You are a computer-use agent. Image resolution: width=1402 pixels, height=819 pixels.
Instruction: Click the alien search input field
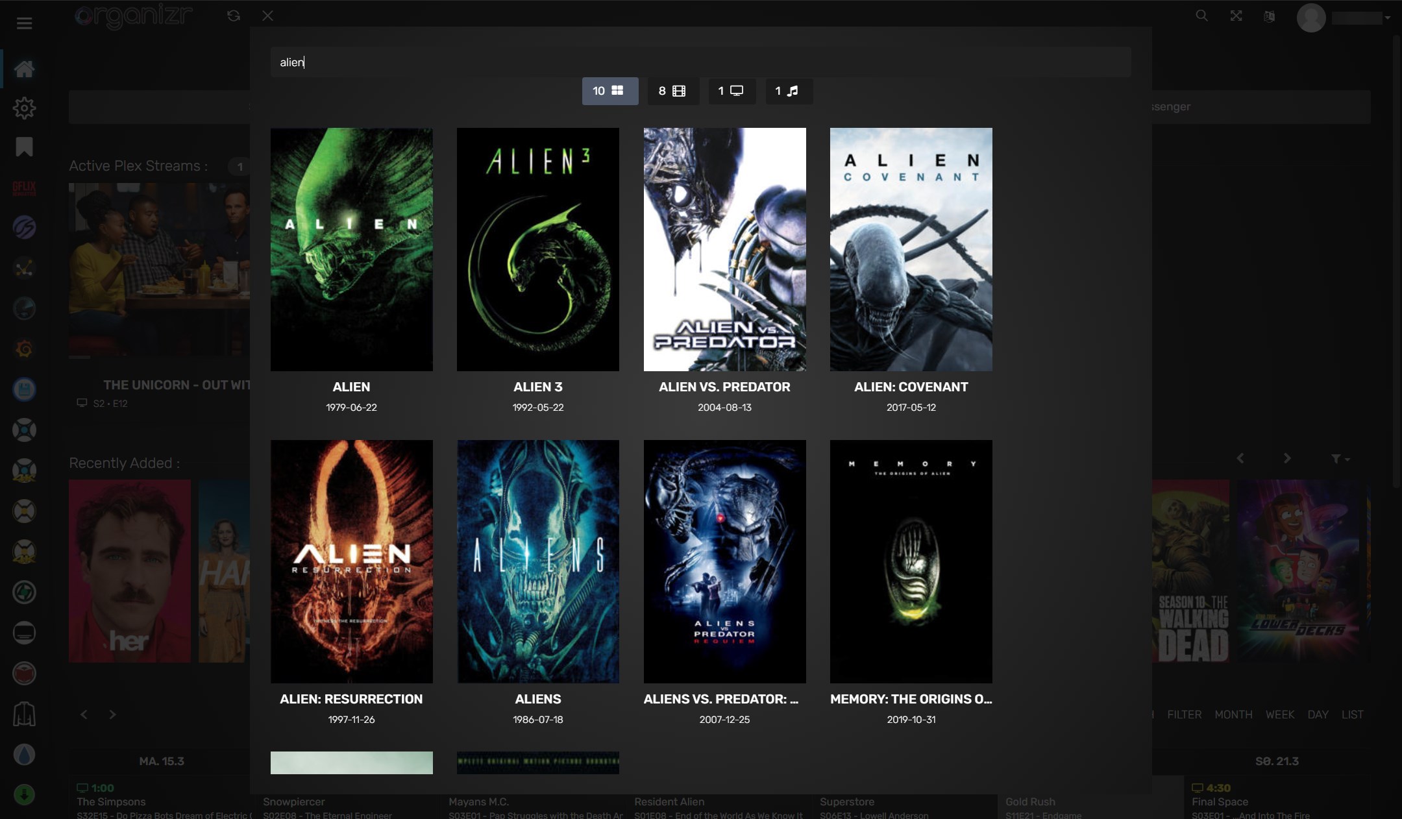click(x=700, y=62)
